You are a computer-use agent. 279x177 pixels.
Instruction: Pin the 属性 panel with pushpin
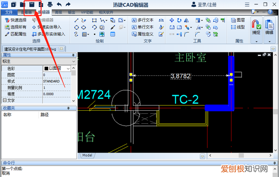73,55
